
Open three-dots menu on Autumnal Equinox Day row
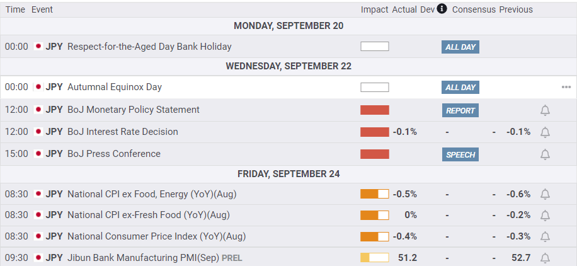pos(566,87)
